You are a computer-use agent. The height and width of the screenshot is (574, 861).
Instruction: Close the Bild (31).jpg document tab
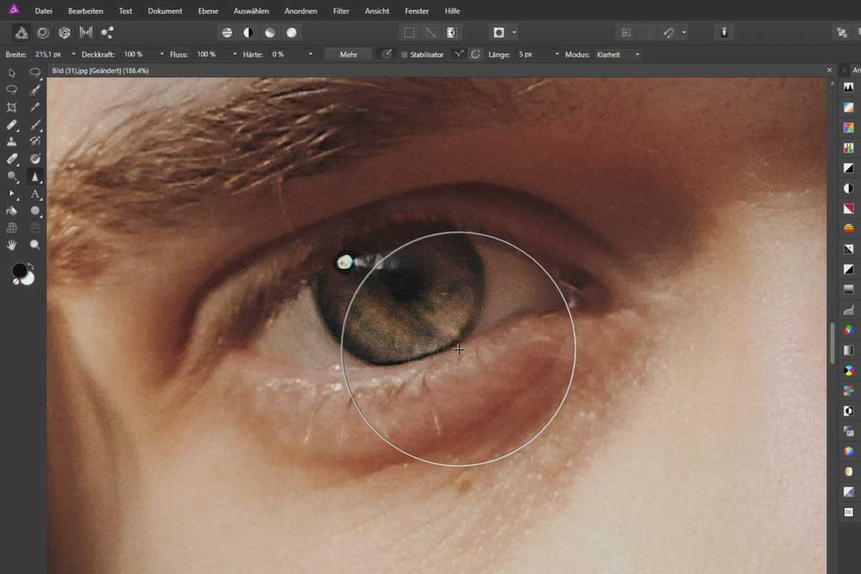[829, 70]
